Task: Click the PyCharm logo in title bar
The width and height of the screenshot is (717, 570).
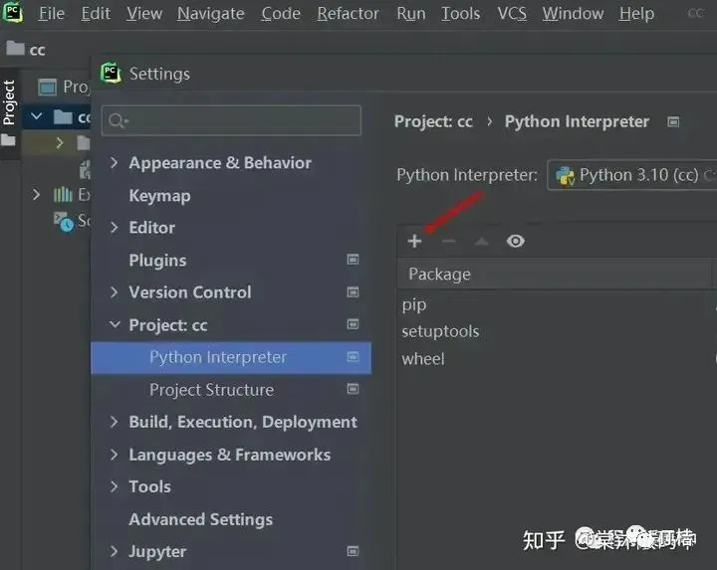Action: click(x=15, y=13)
